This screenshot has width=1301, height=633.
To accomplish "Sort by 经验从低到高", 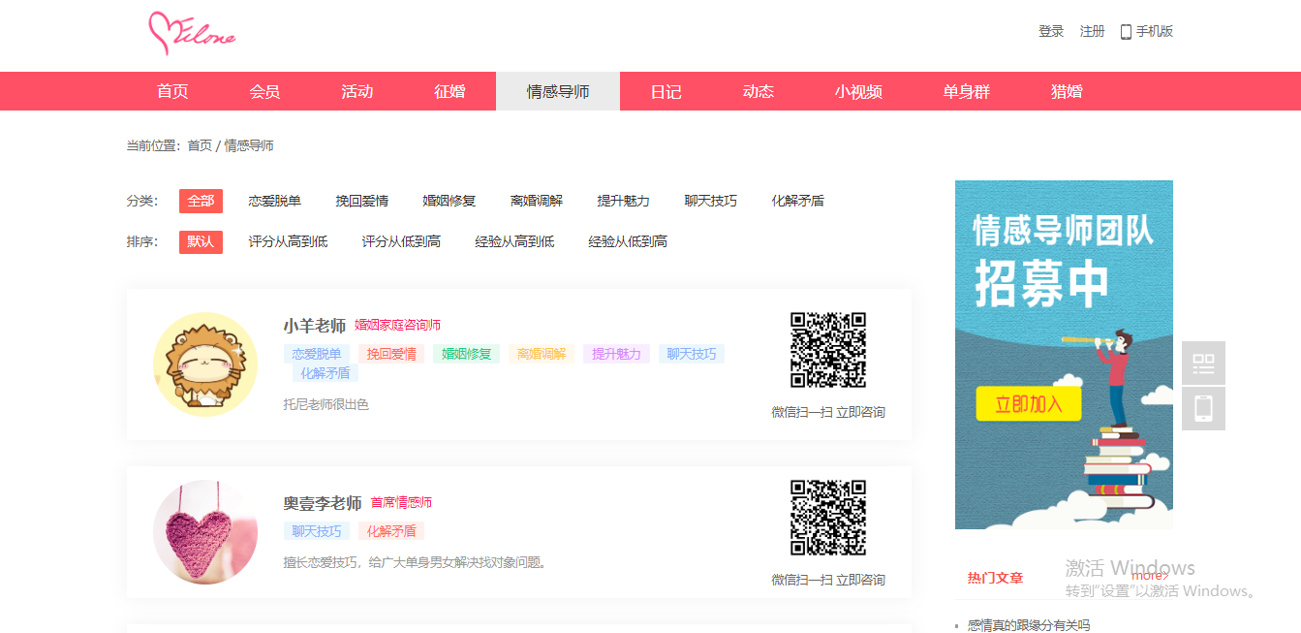I will tap(628, 241).
